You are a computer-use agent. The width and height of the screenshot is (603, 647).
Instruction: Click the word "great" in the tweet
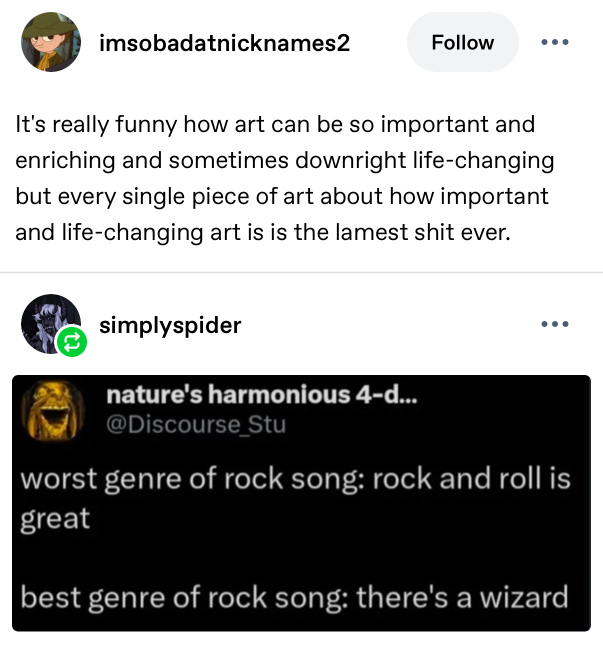[x=55, y=518]
